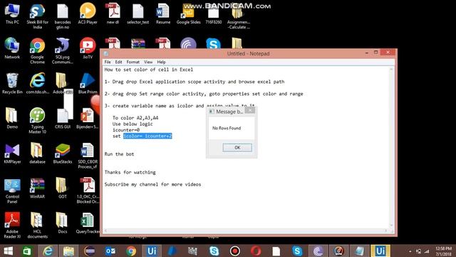This screenshot has height=257, width=456.
Task: Open the GOT folder
Action: [63, 188]
